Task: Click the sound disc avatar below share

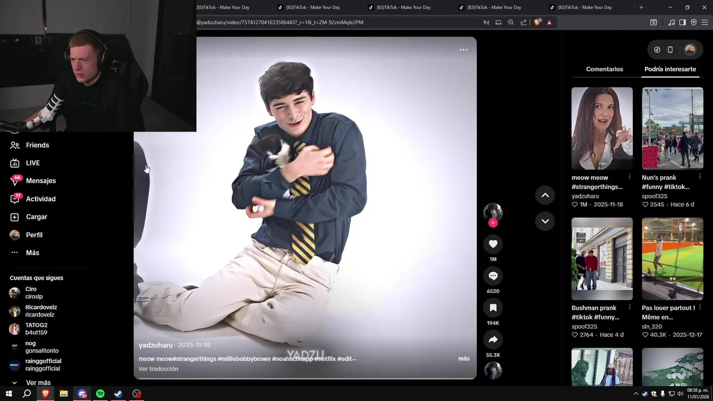Action: coord(493,370)
